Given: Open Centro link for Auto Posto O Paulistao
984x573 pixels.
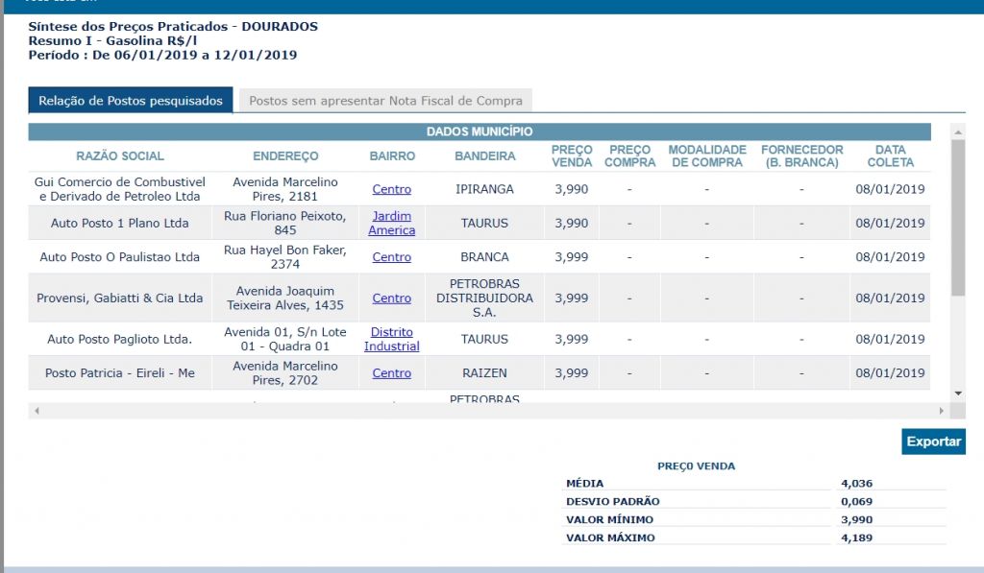Looking at the screenshot, I should point(392,257).
